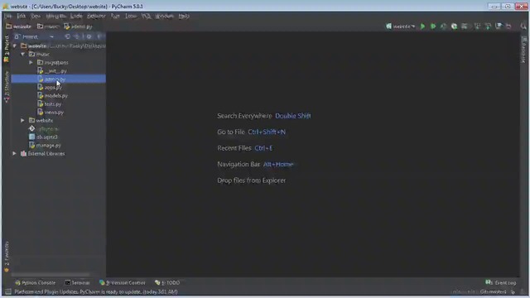This screenshot has height=298, width=530.
Task: Open the Terminal tool window
Action: [77, 282]
